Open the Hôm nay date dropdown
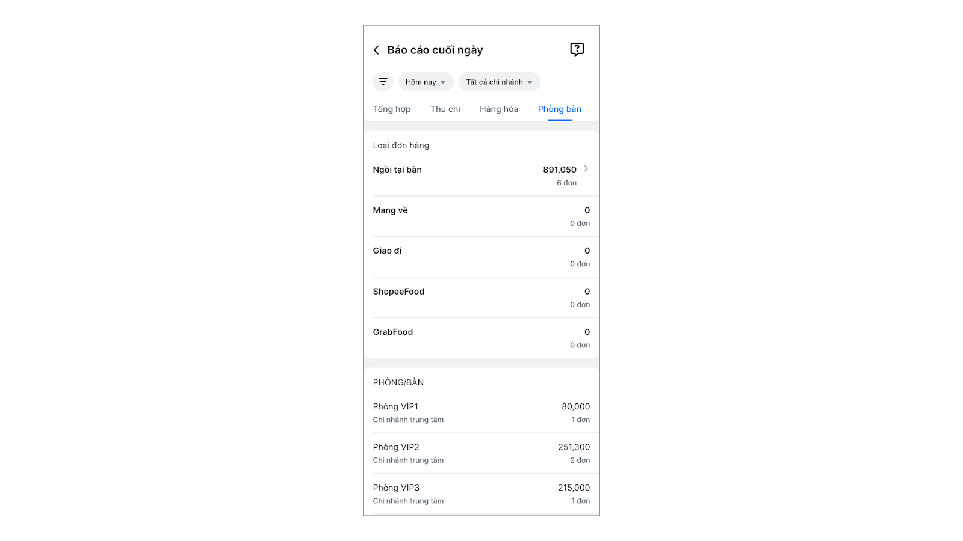 point(426,82)
